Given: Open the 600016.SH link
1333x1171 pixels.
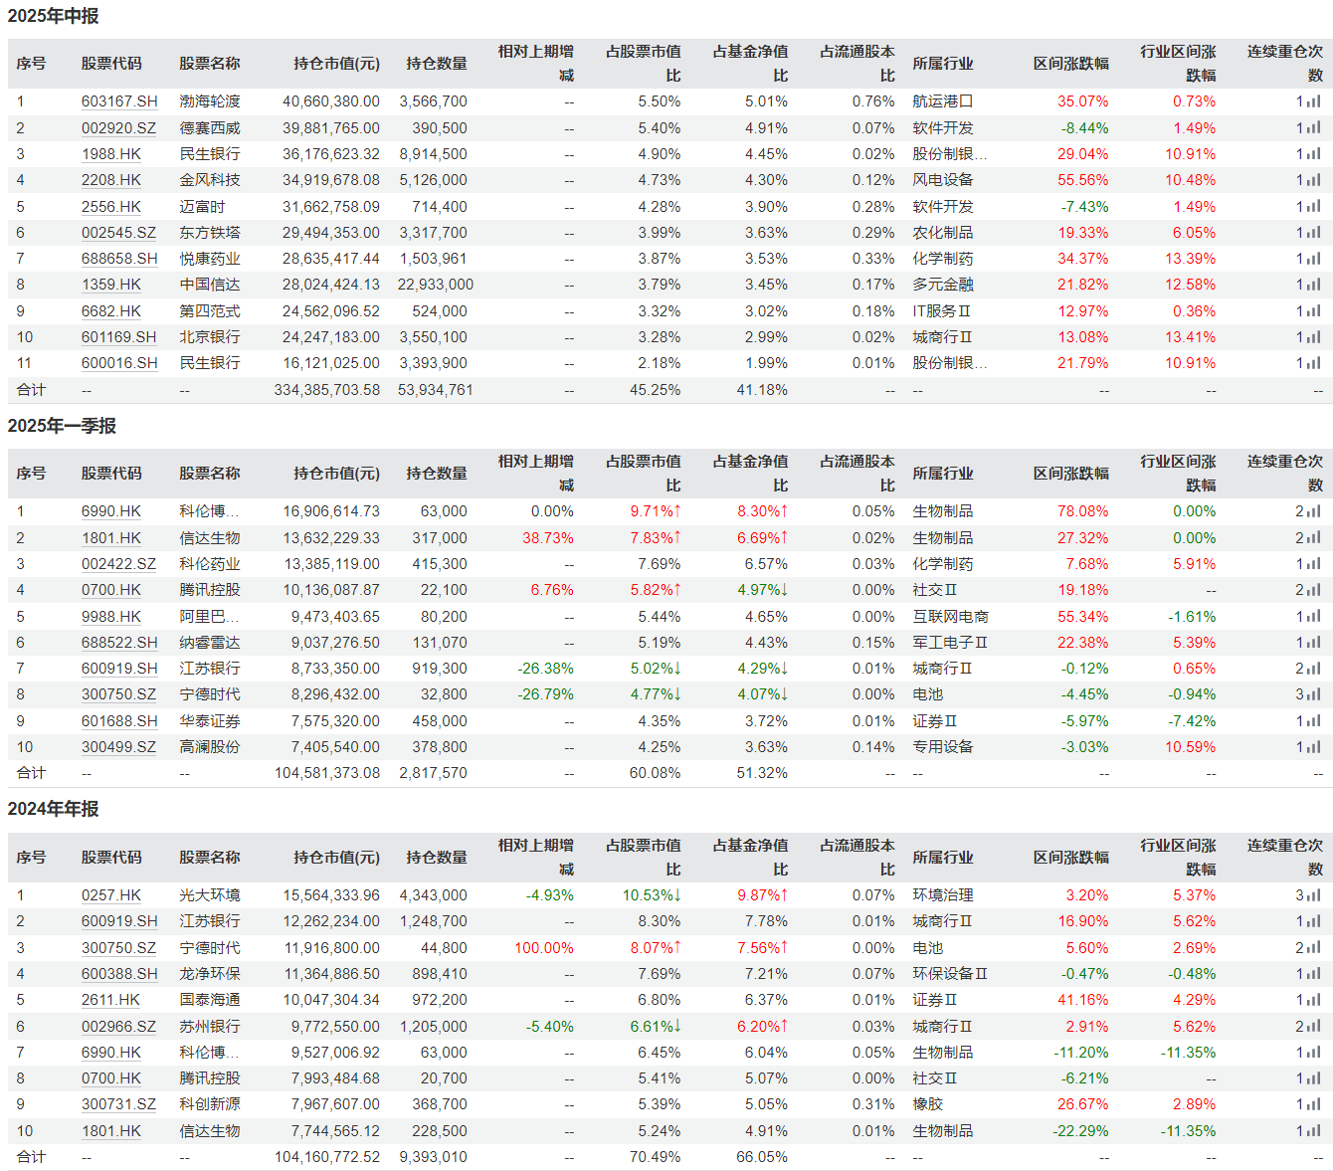Looking at the screenshot, I should [x=119, y=363].
